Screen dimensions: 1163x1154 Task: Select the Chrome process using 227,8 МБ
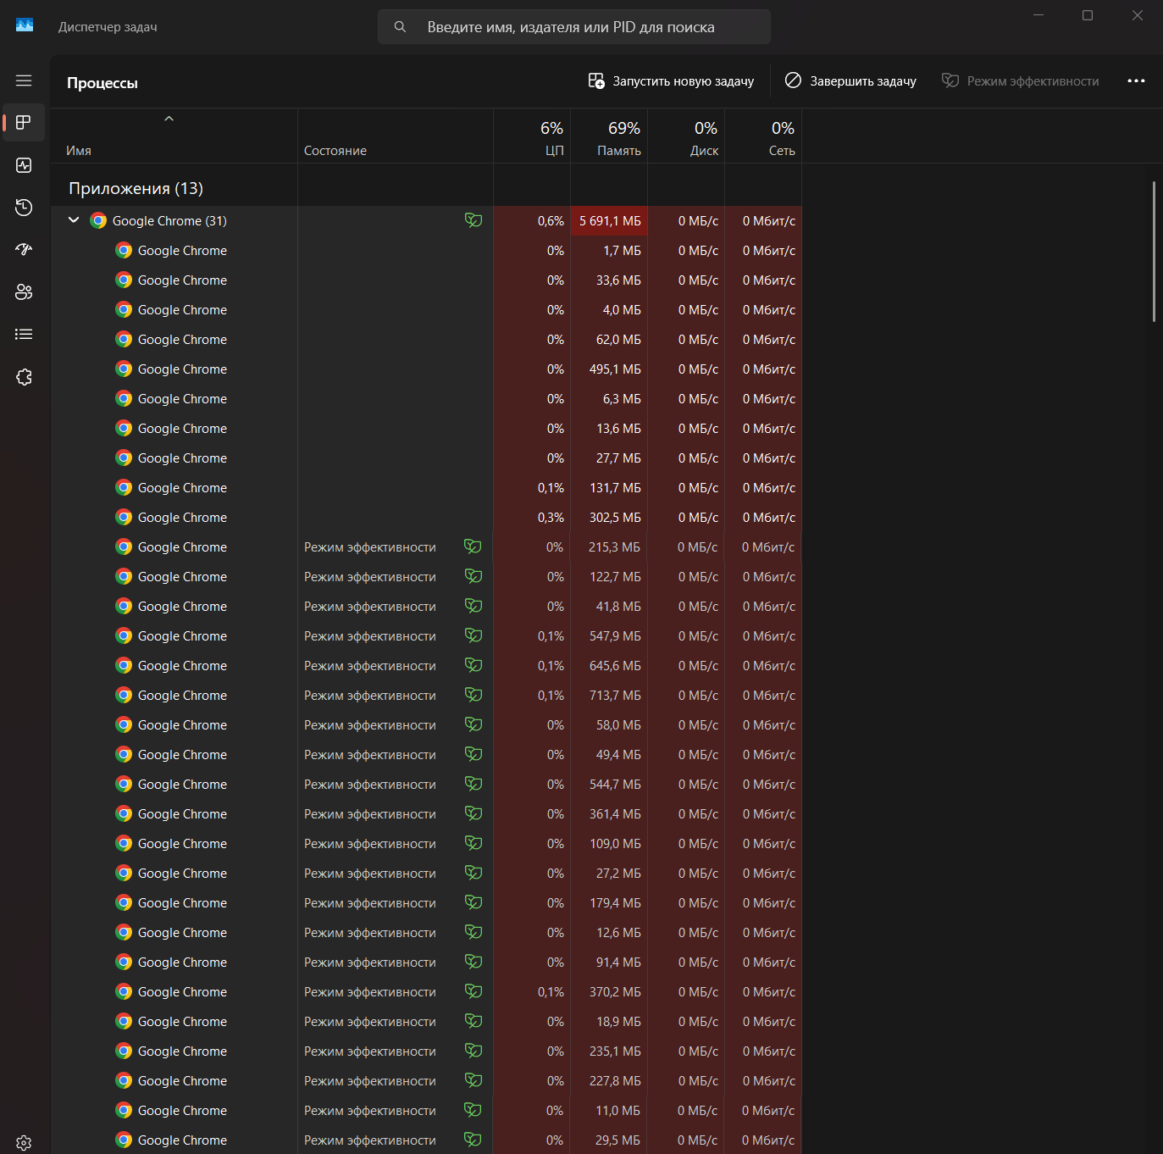pyautogui.click(x=427, y=1081)
